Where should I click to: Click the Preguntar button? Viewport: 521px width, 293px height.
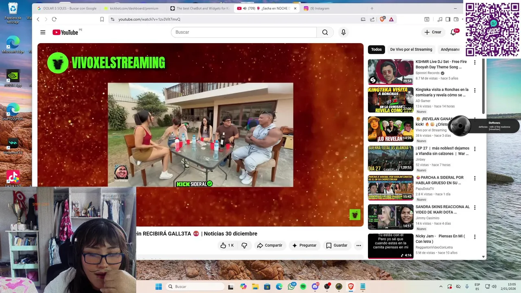pyautogui.click(x=304, y=245)
